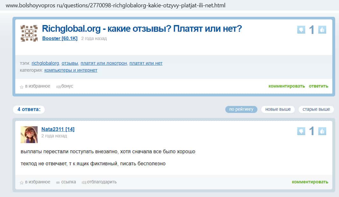Add question в избранное
This screenshot has height=197, width=339.
tap(38, 86)
